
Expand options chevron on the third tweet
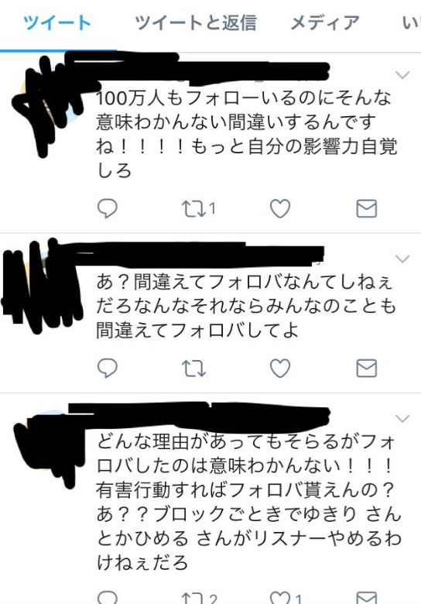point(402,418)
